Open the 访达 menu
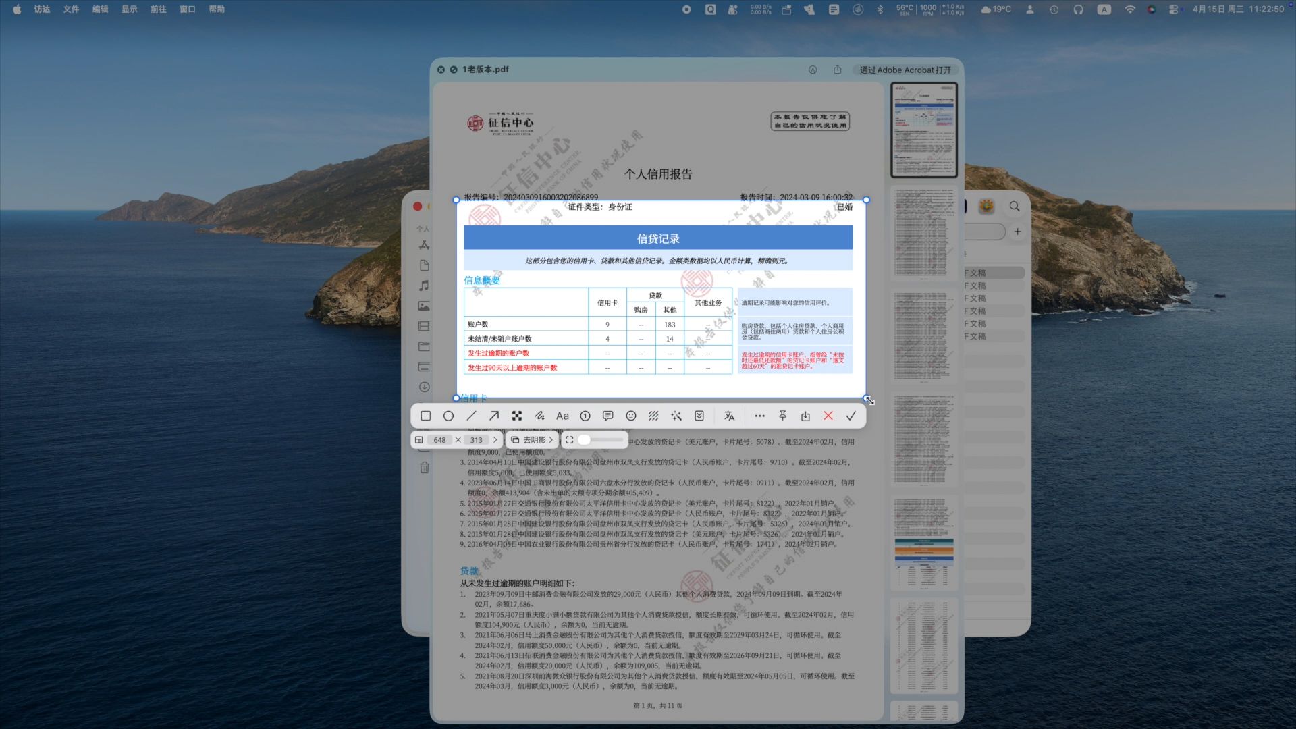This screenshot has width=1296, height=729. [x=42, y=9]
